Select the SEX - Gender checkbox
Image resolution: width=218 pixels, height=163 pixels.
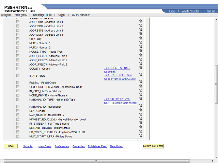18,111
